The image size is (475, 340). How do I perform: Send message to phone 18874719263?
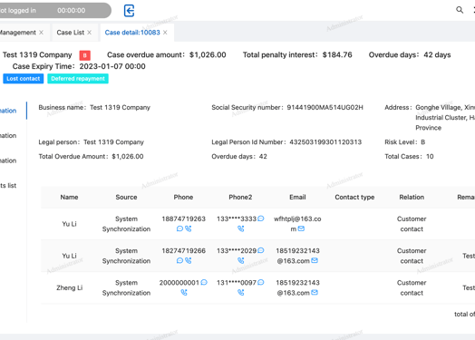(x=179, y=228)
